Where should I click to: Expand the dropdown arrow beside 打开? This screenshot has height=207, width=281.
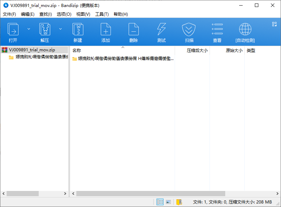(29, 29)
